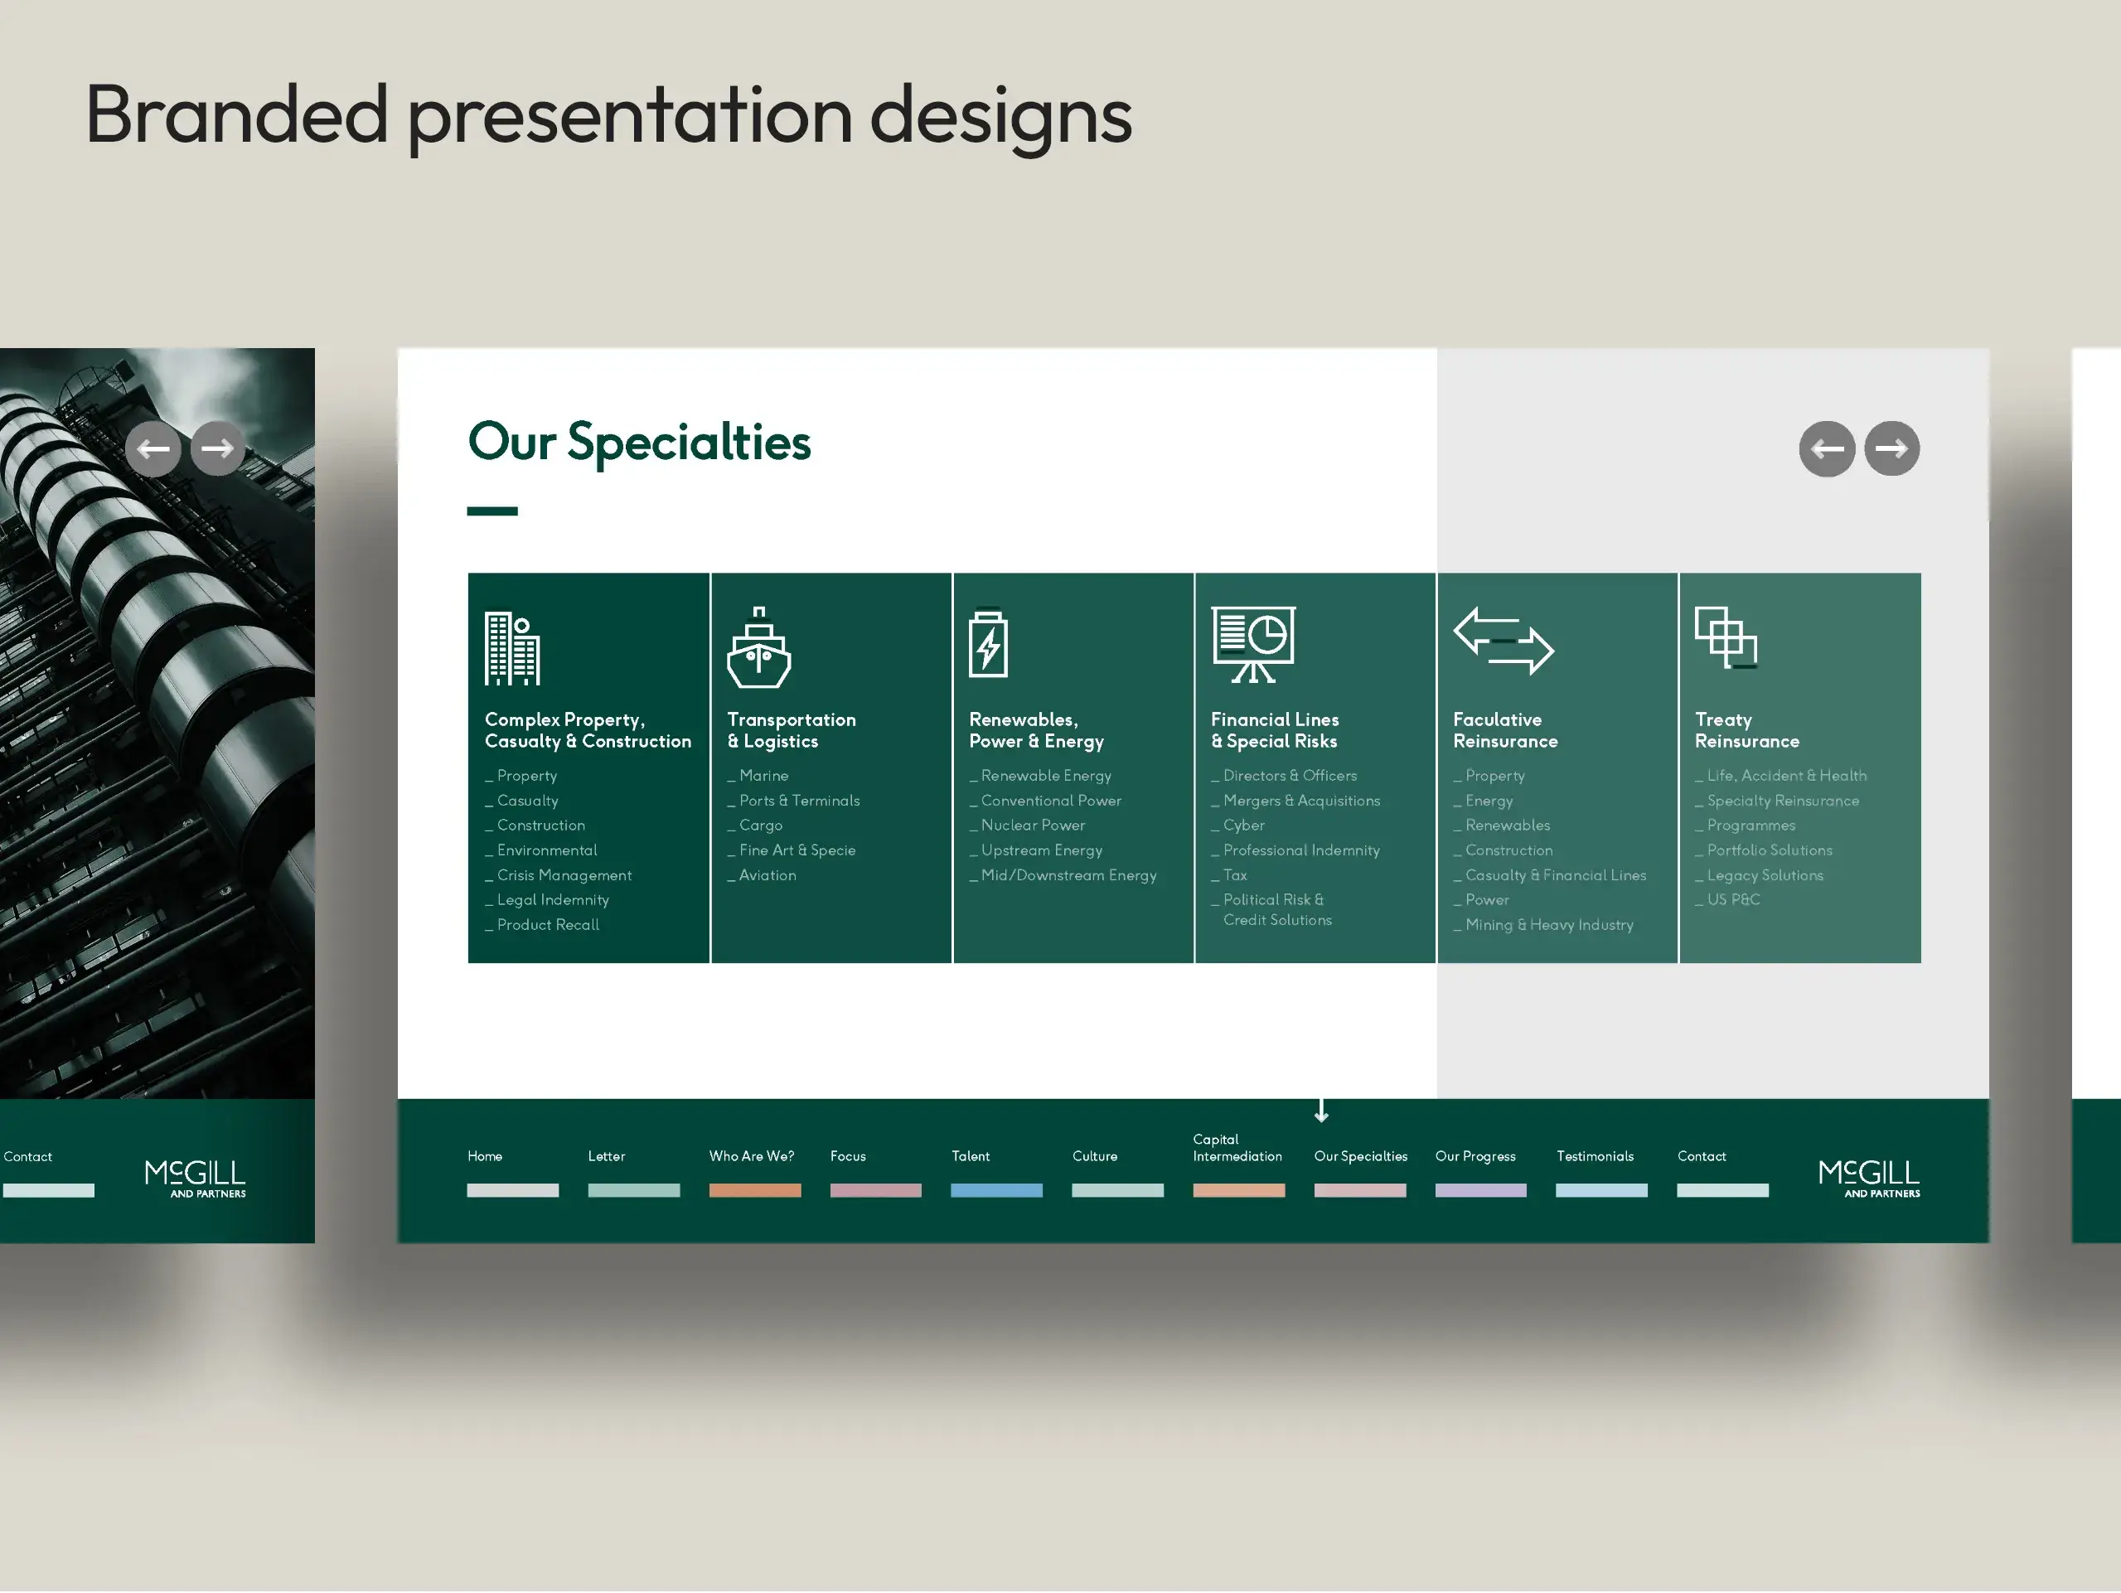The image size is (2121, 1593).
Task: Open the Testimonials section link
Action: pos(1595,1155)
